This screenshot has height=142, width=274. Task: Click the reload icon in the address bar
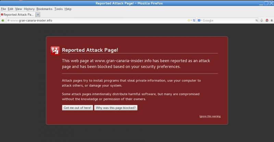pos(194,21)
